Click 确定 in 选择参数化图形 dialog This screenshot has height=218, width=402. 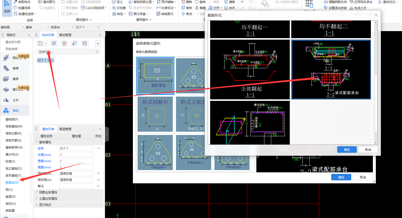341,177
